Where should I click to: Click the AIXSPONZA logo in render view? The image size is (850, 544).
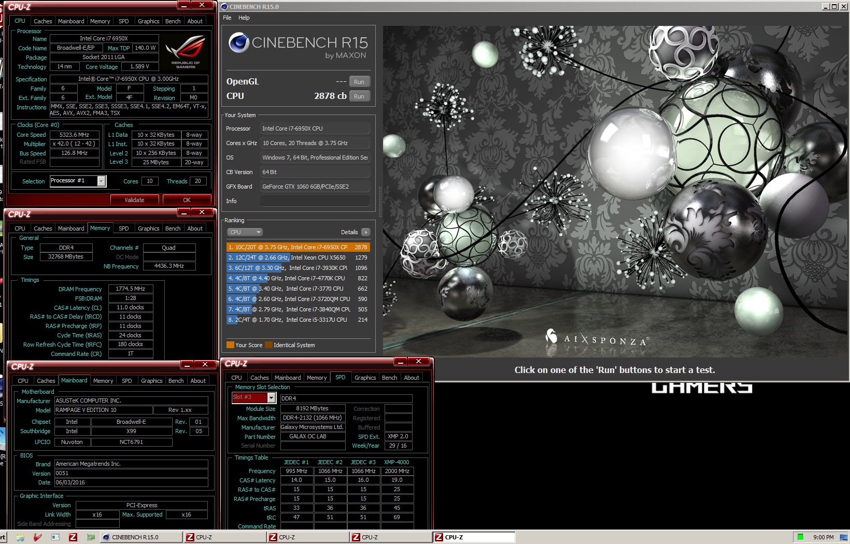click(x=597, y=339)
